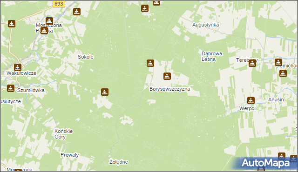Click the Wakułowicze label
This screenshot has height=172, width=298.
tap(21, 73)
